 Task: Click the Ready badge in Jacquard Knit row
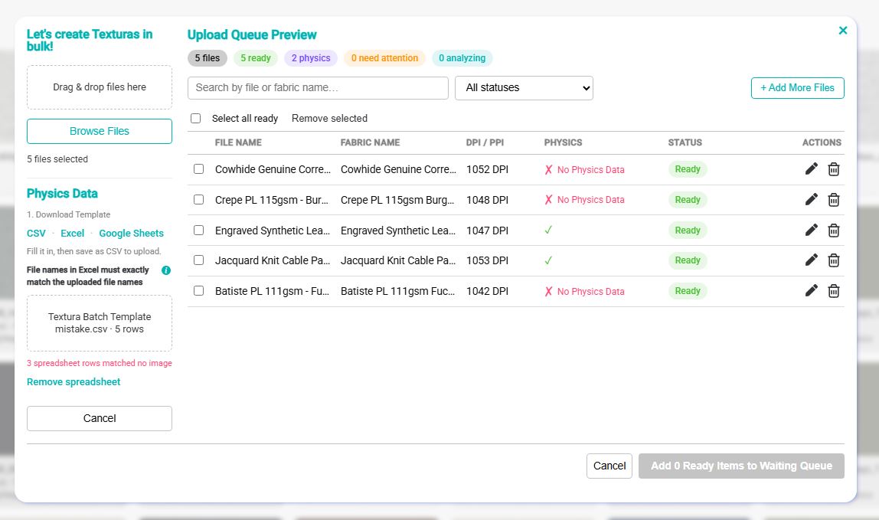(x=688, y=260)
